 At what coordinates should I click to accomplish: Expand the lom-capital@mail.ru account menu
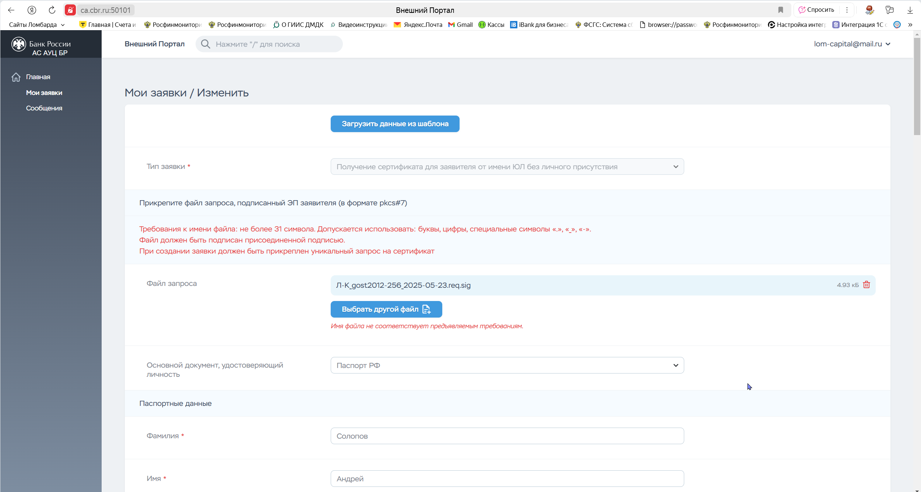pyautogui.click(x=852, y=44)
